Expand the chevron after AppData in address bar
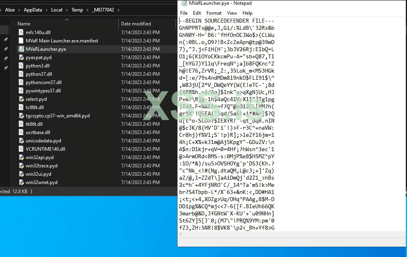Viewport: 407px width, 257px height. 46,10
